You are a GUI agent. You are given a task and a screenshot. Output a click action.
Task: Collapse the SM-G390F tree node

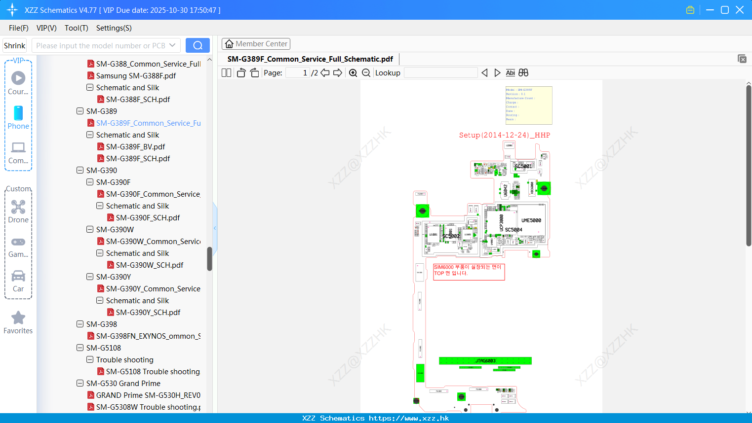[x=90, y=182]
